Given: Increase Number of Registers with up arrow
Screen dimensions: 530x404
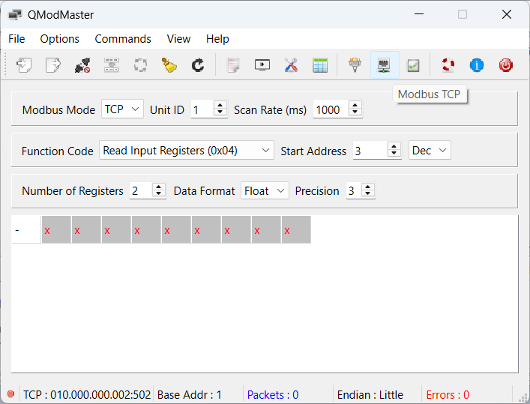Looking at the screenshot, I should point(158,187).
